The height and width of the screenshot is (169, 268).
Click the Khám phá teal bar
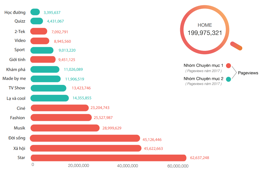pyautogui.click(x=45, y=69)
